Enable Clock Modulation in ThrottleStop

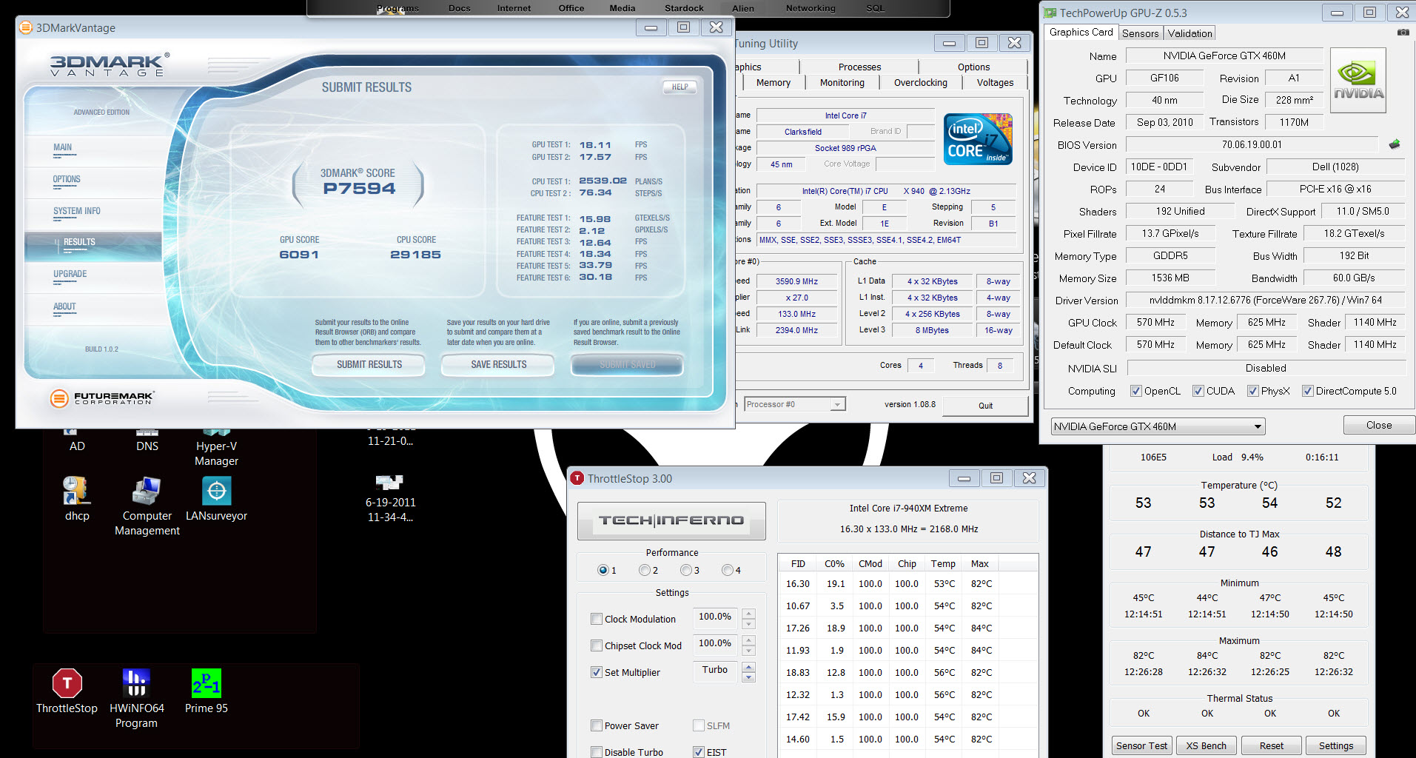click(x=597, y=619)
